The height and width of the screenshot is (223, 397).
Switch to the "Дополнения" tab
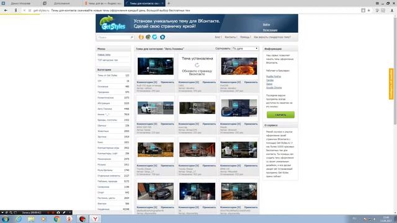tap(61, 3)
